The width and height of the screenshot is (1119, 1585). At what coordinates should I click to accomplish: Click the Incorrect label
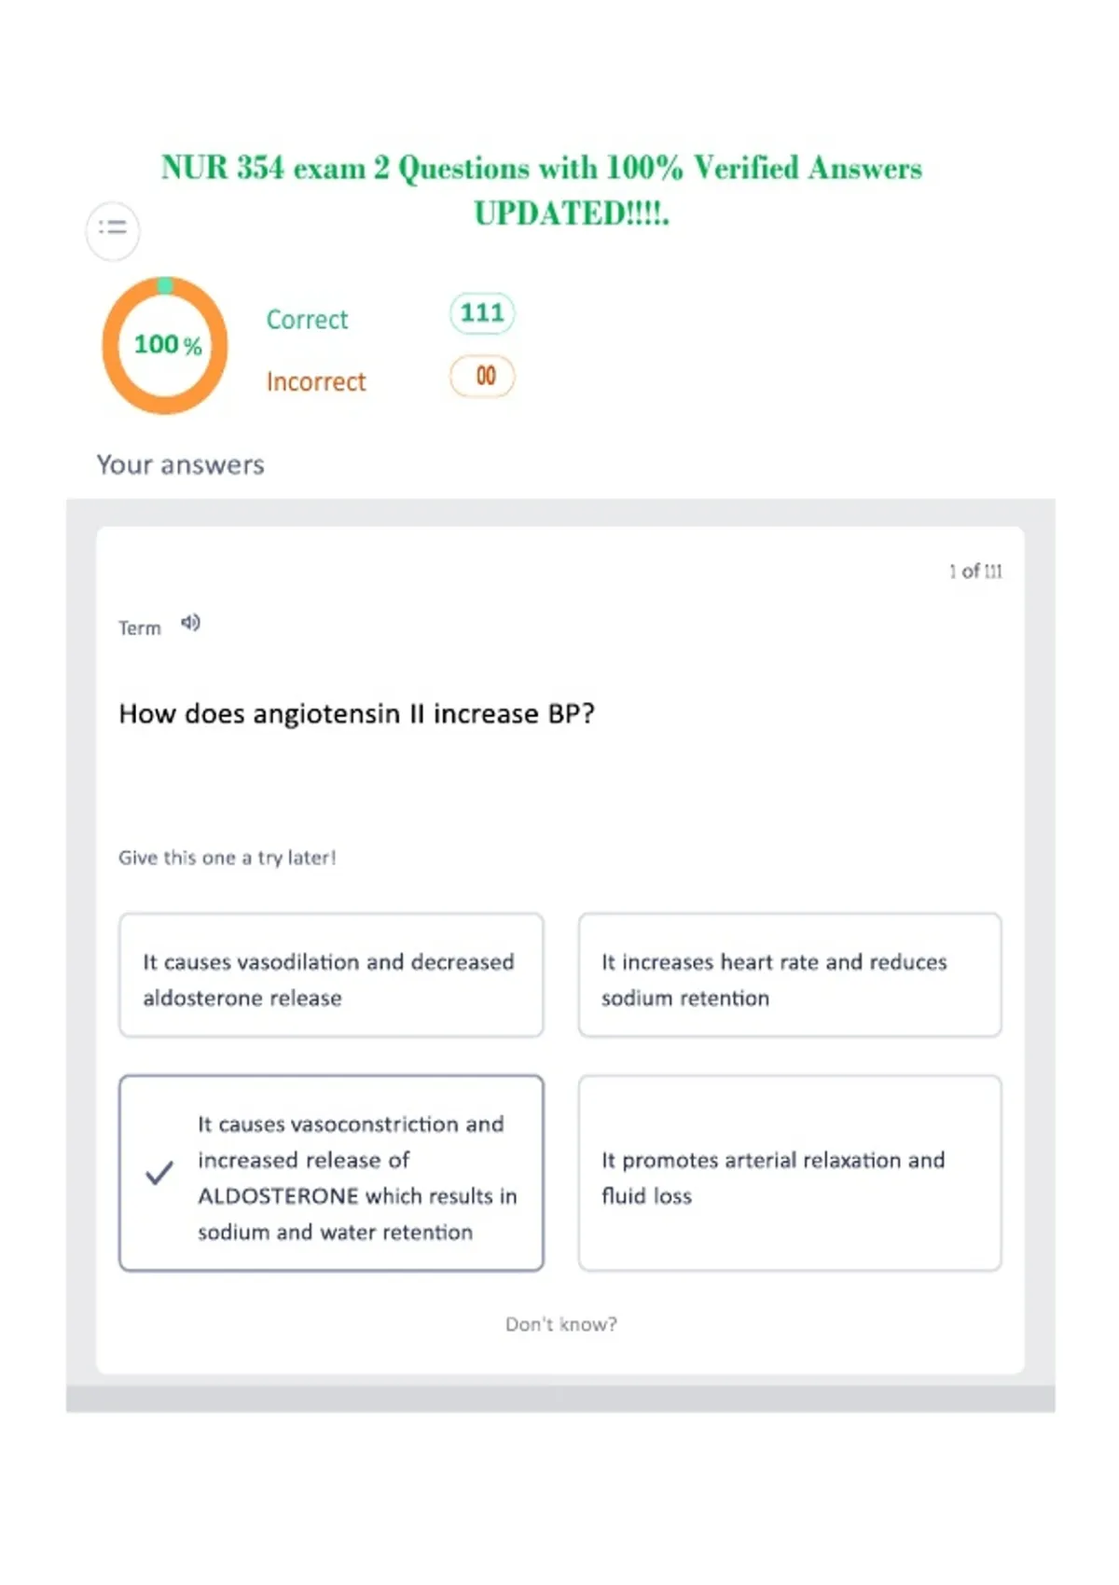(x=316, y=382)
